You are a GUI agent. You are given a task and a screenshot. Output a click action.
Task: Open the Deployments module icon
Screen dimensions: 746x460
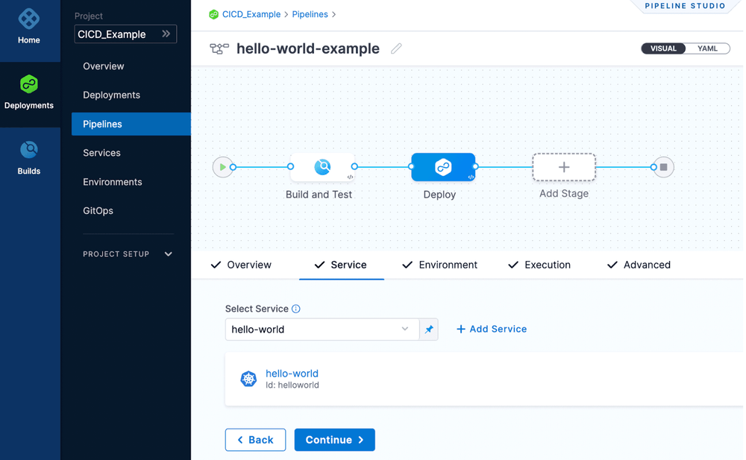pos(29,84)
